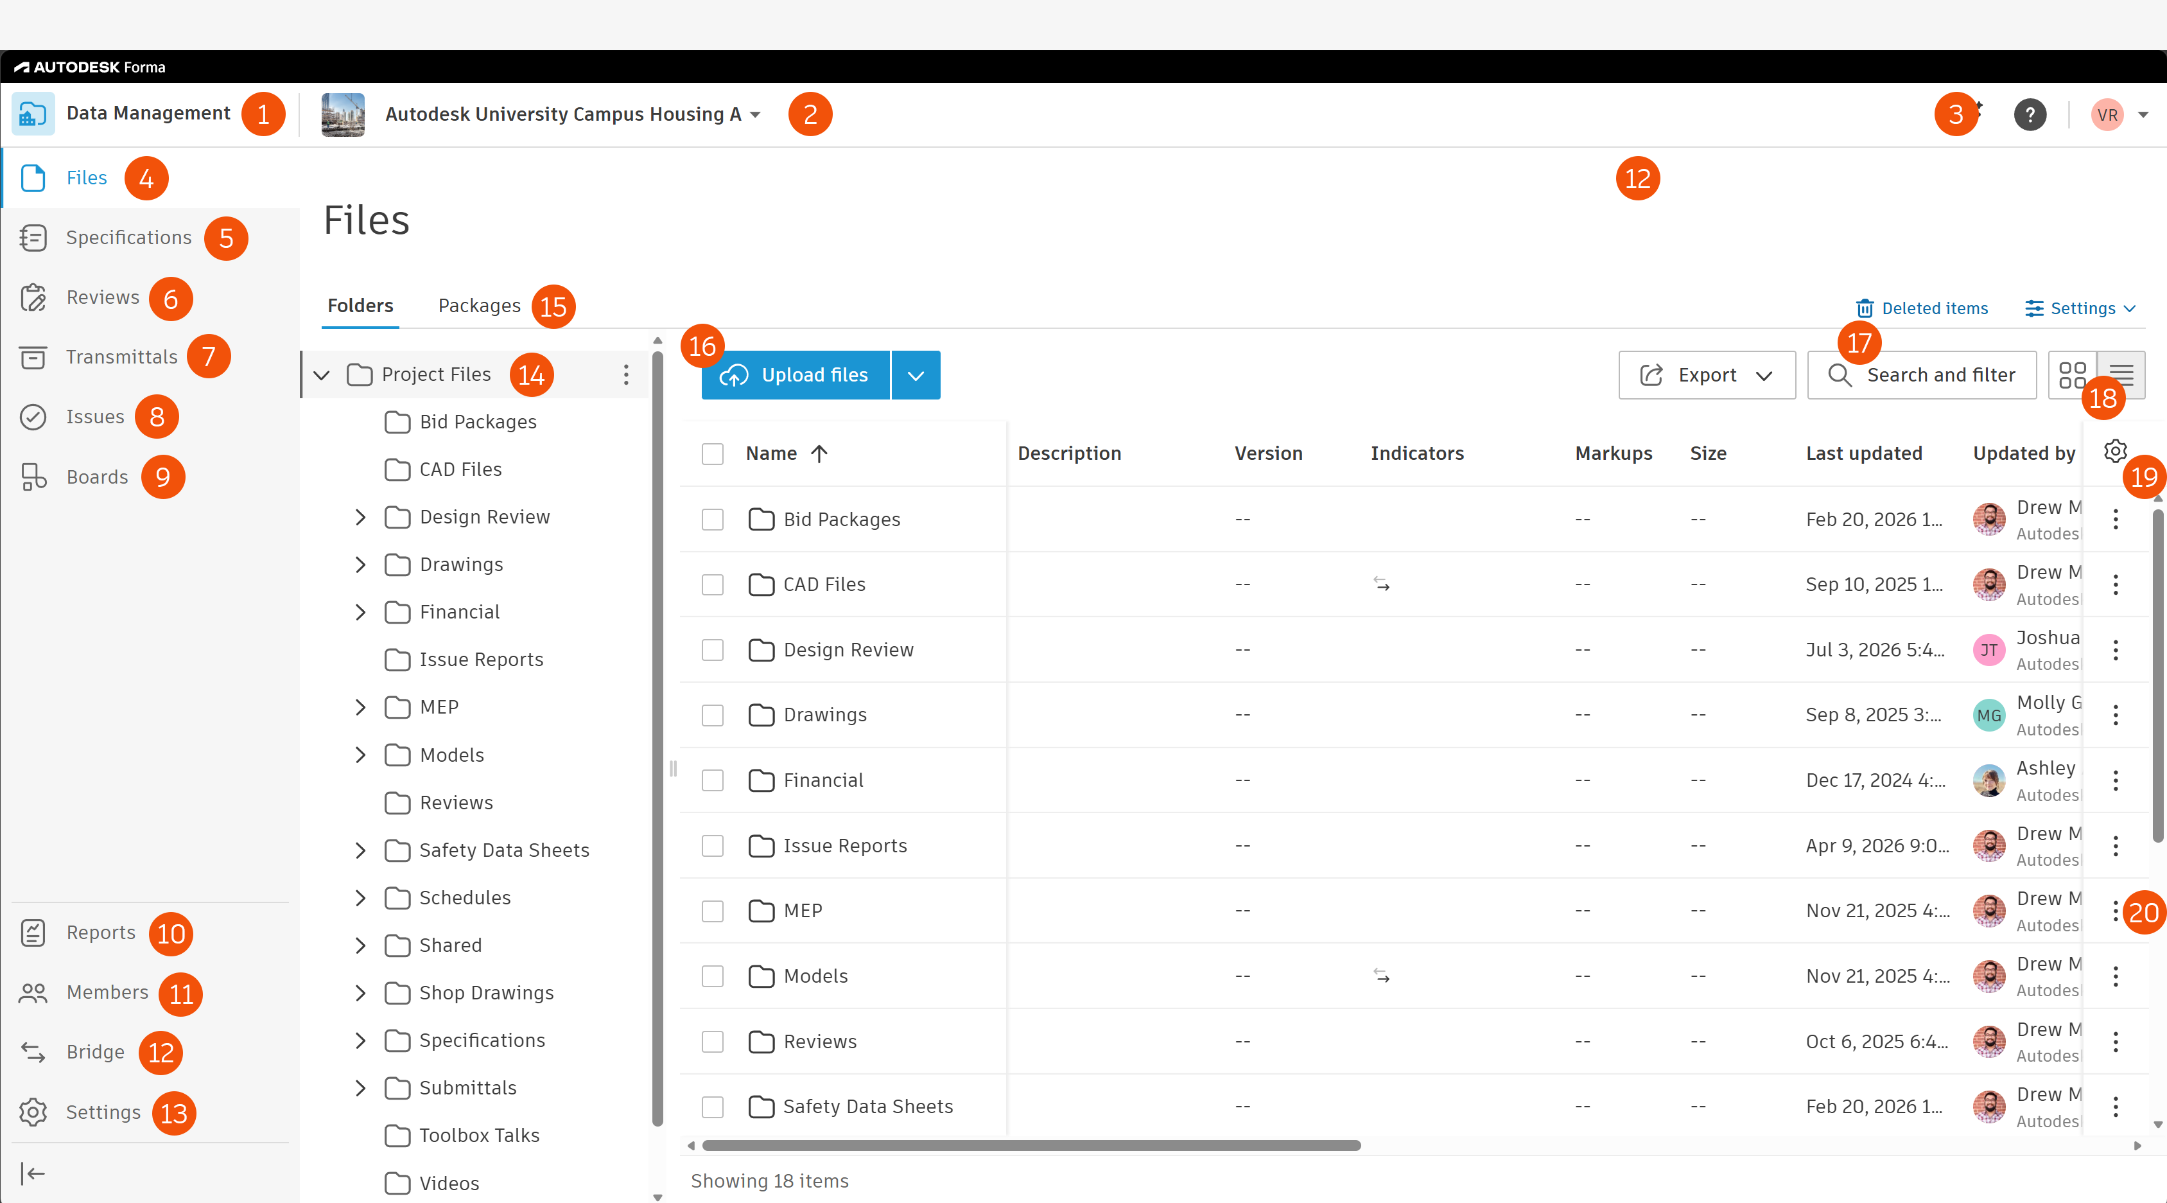Open Boards in the sidebar
2167x1203 pixels.
point(97,477)
